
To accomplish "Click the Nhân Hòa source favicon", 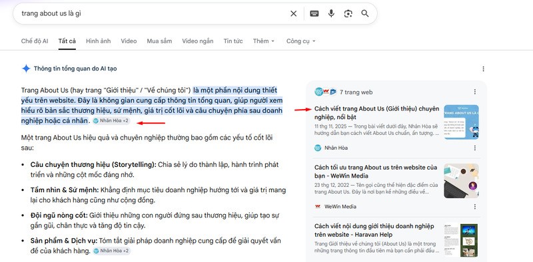I will (318, 148).
